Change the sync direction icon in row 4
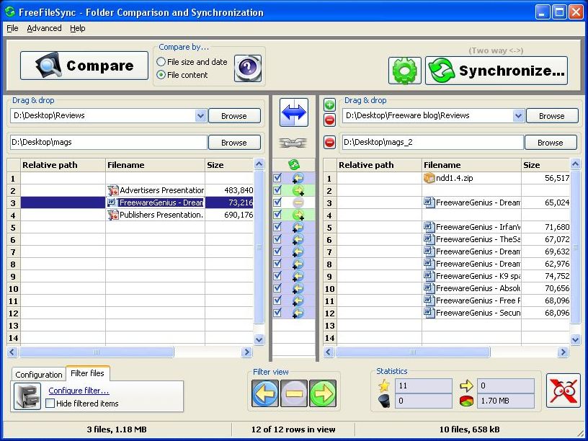The image size is (588, 441). [298, 215]
